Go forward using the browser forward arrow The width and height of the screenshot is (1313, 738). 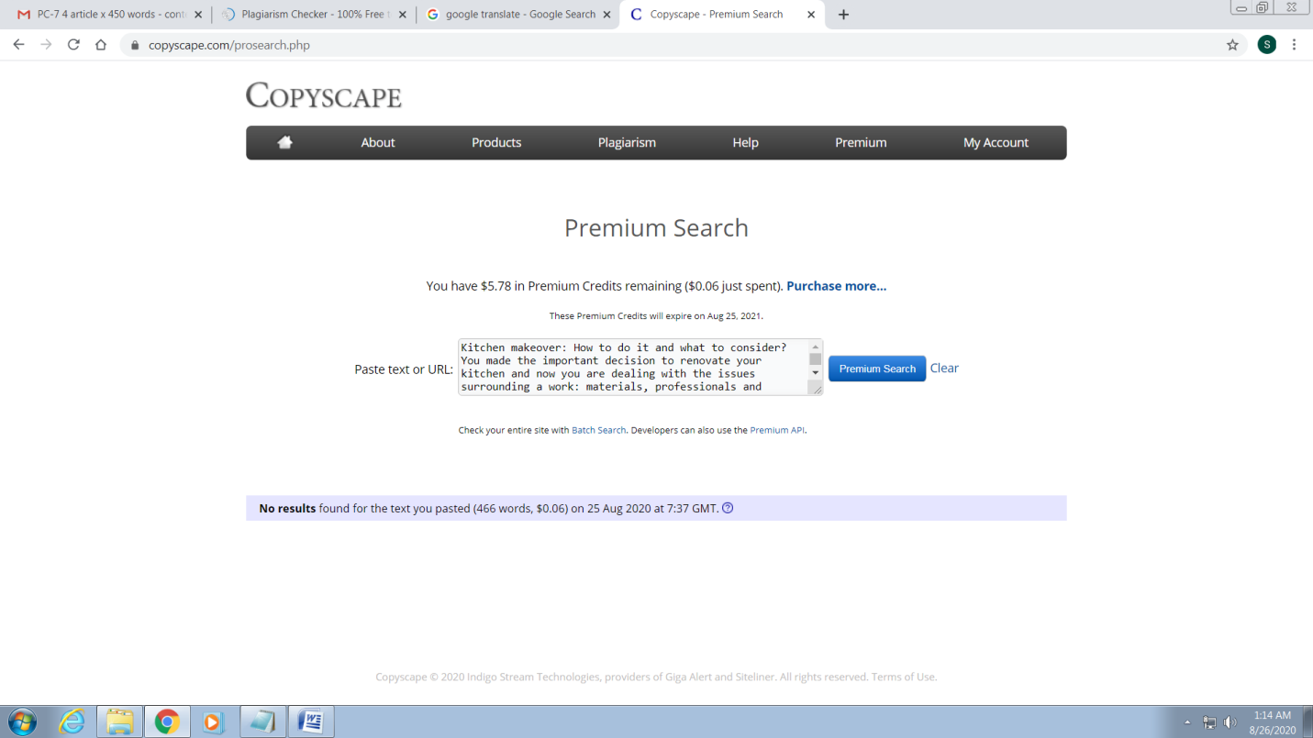click(46, 45)
